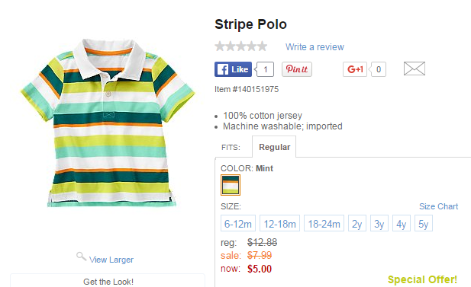
Task: Choose the 2y size option
Action: pos(357,223)
